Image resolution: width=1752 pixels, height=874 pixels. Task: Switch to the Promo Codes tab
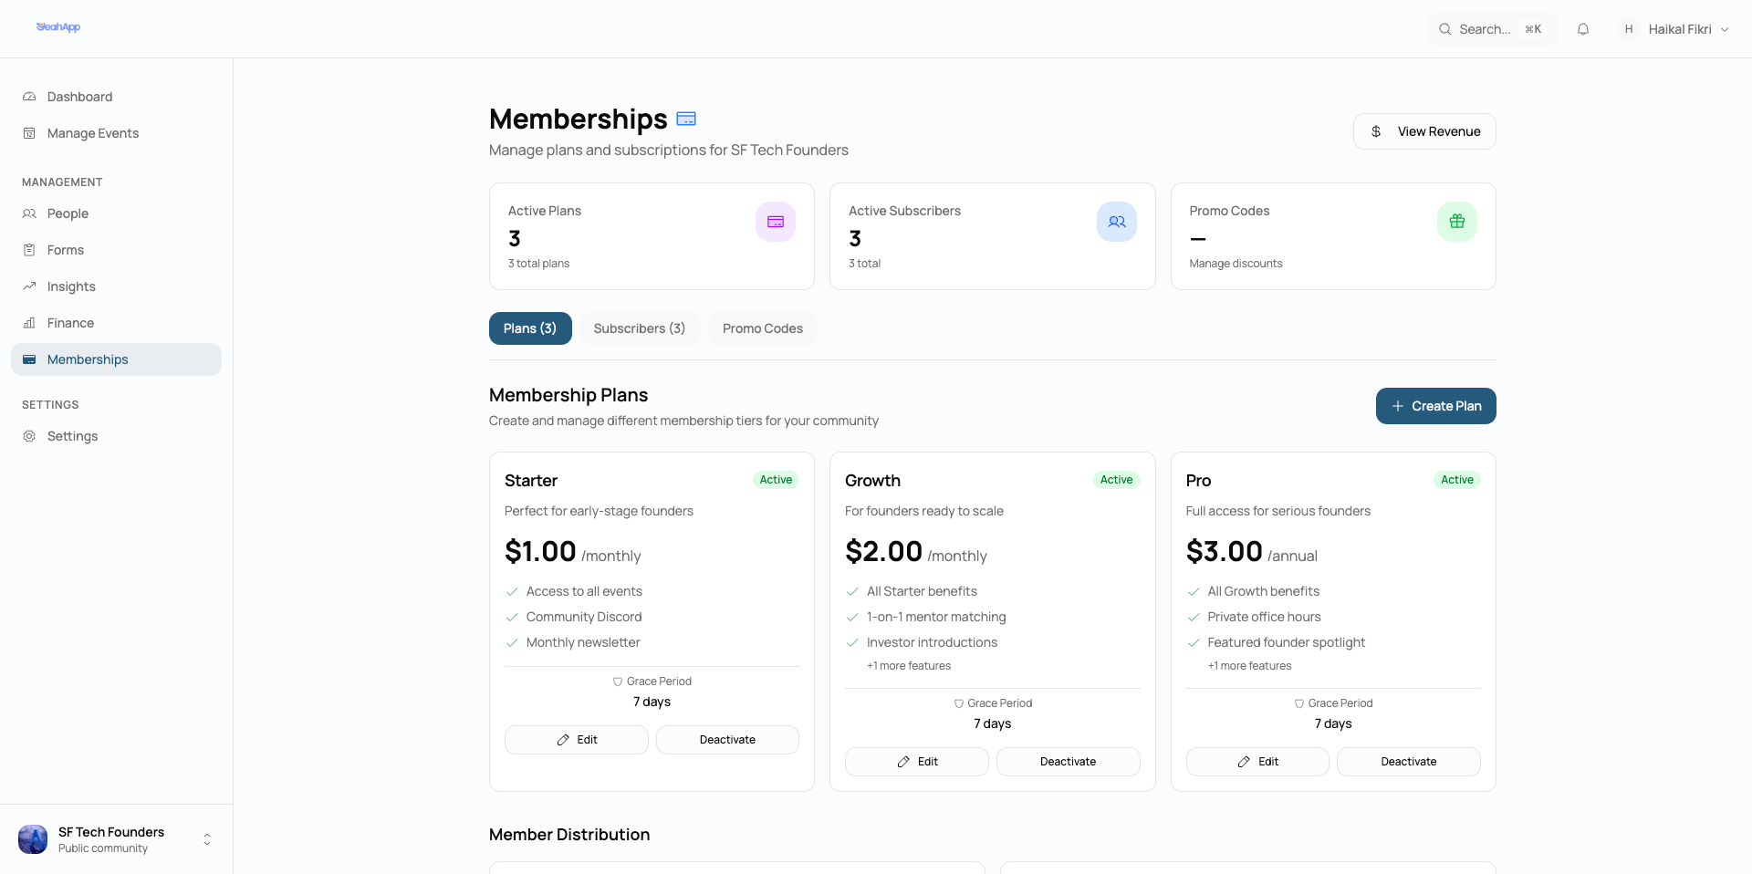[x=762, y=328]
